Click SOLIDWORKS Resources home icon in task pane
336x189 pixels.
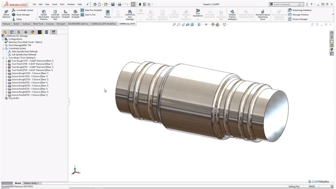click(332, 33)
